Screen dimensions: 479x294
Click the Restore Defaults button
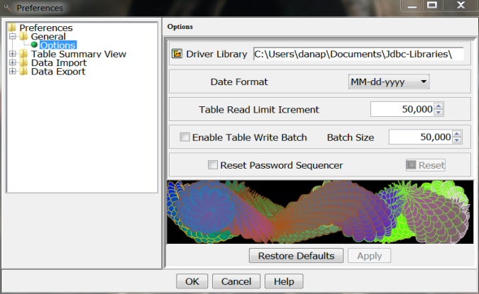pos(296,256)
